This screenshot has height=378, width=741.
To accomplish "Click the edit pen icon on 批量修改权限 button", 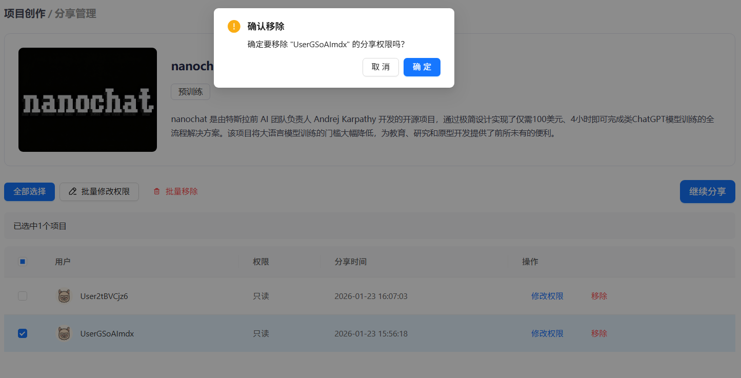I will 73,191.
